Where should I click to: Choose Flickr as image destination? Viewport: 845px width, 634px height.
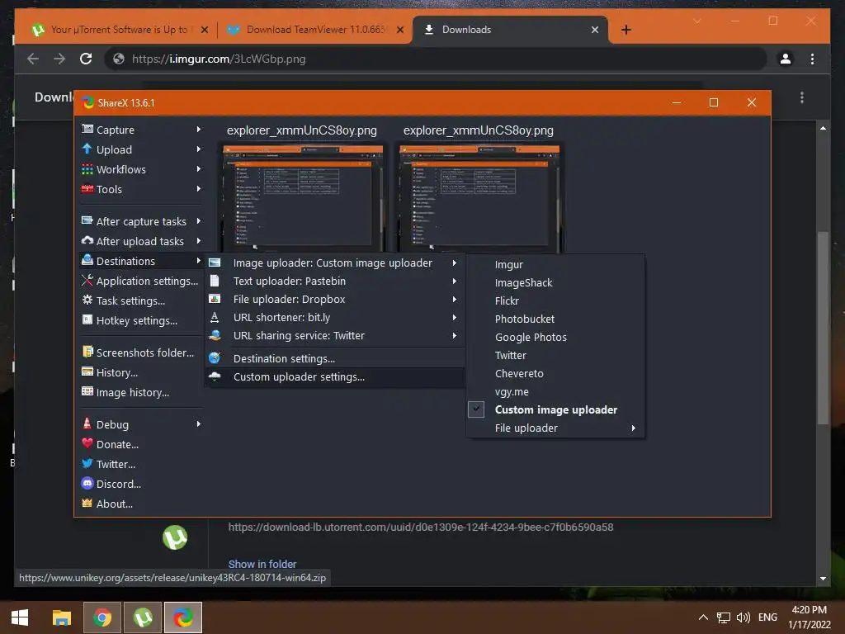555,300
